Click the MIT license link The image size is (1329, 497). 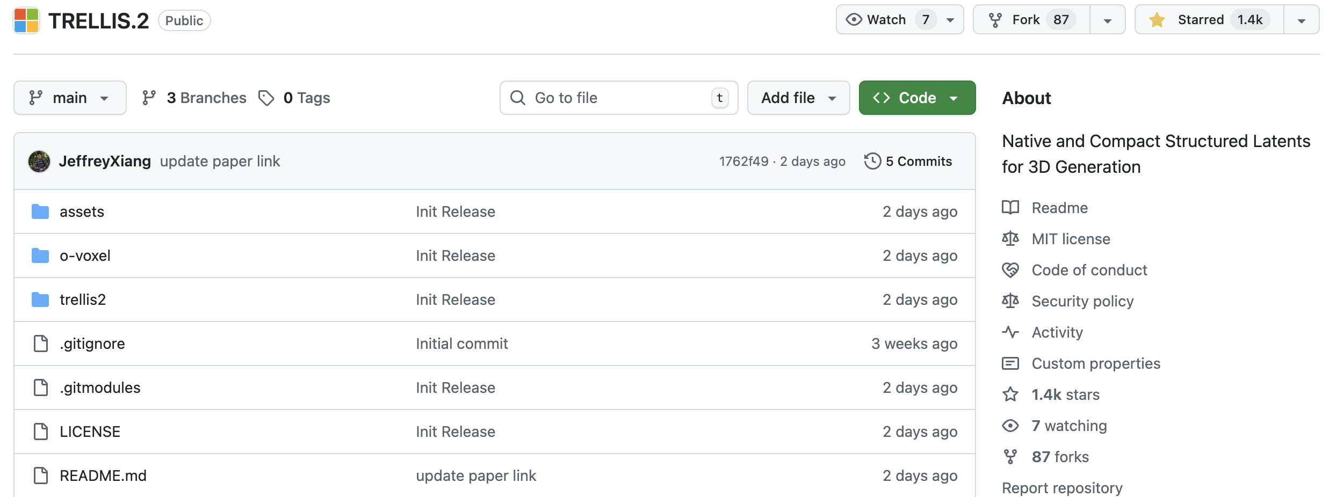(x=1071, y=239)
